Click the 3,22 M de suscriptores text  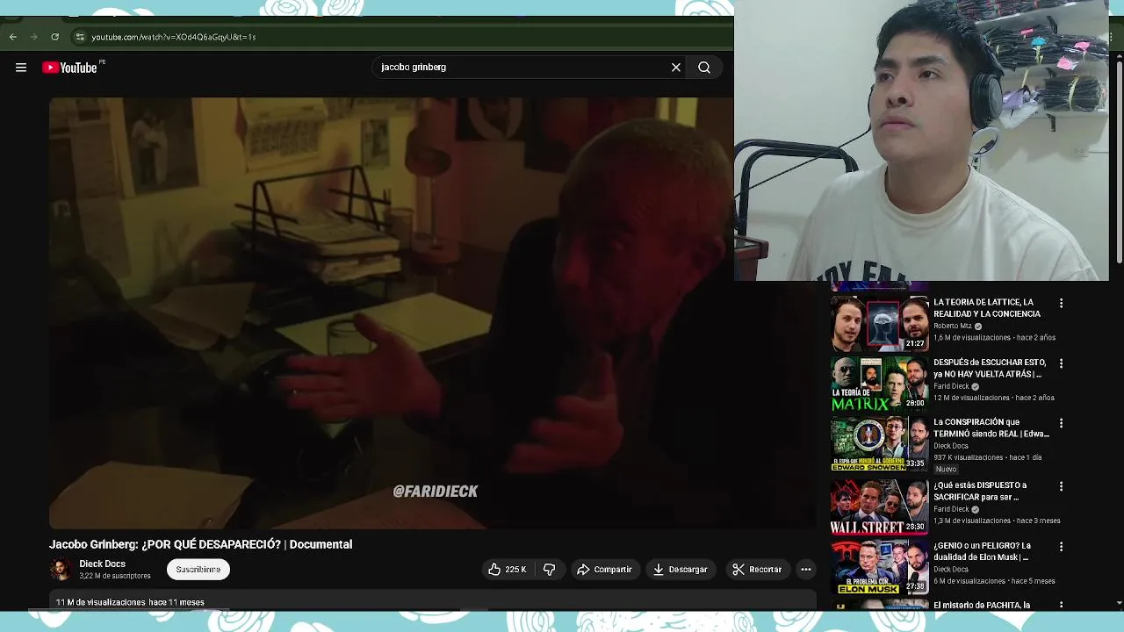tap(115, 576)
